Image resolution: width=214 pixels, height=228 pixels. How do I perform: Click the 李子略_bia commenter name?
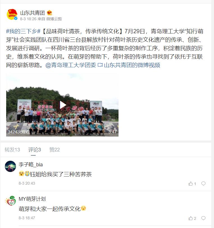(x=31, y=165)
